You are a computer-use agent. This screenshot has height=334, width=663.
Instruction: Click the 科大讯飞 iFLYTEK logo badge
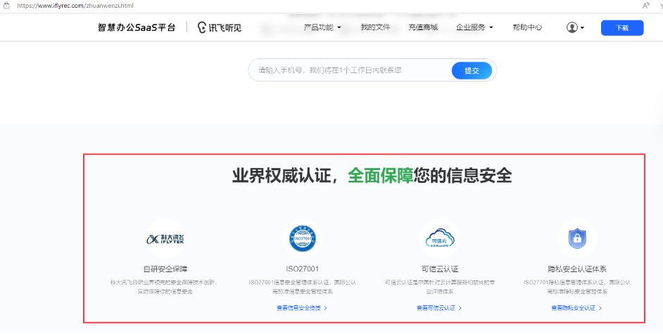point(165,238)
